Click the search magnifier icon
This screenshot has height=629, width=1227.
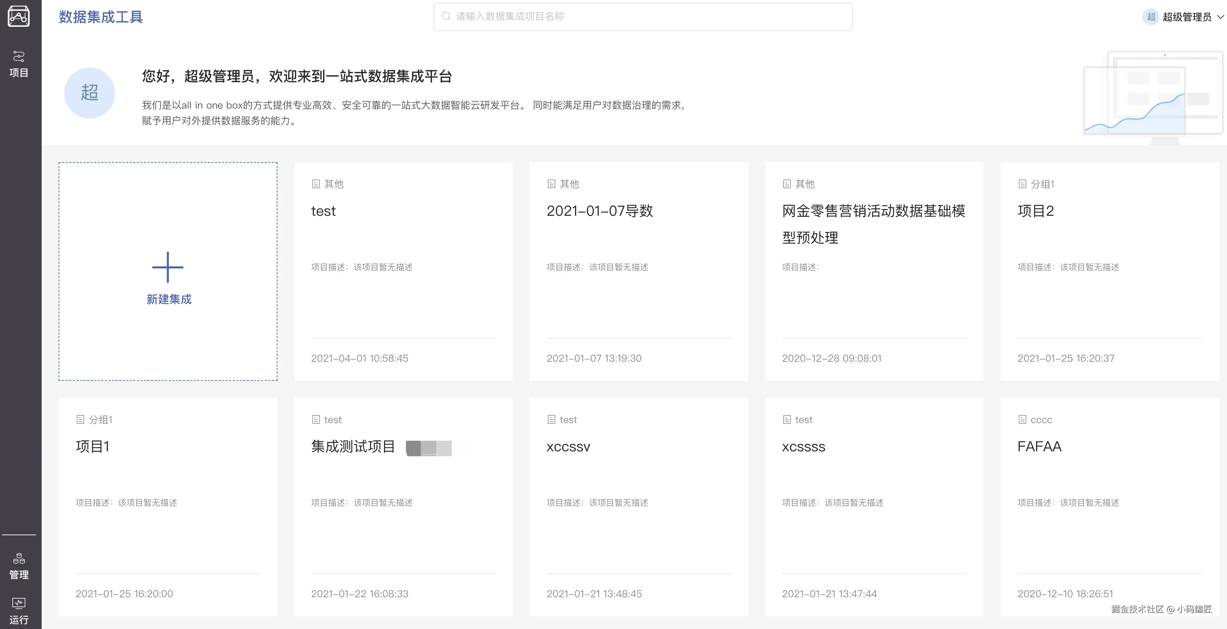pyautogui.click(x=446, y=17)
